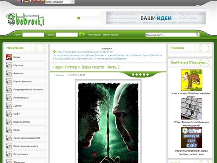
Task: Open the Фильмы category link under the title
Action: click(60, 75)
